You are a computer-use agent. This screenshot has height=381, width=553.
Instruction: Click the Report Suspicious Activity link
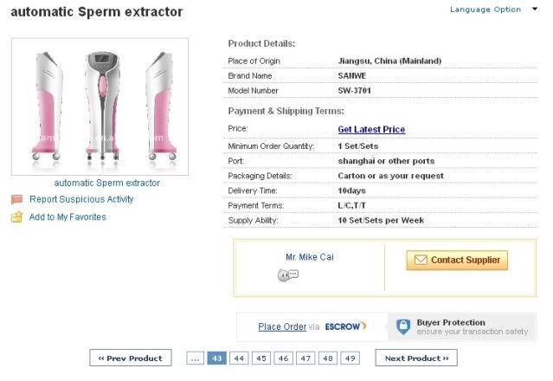coord(81,199)
